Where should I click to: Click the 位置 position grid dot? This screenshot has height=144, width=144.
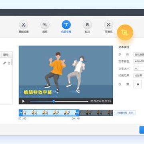[138, 84]
